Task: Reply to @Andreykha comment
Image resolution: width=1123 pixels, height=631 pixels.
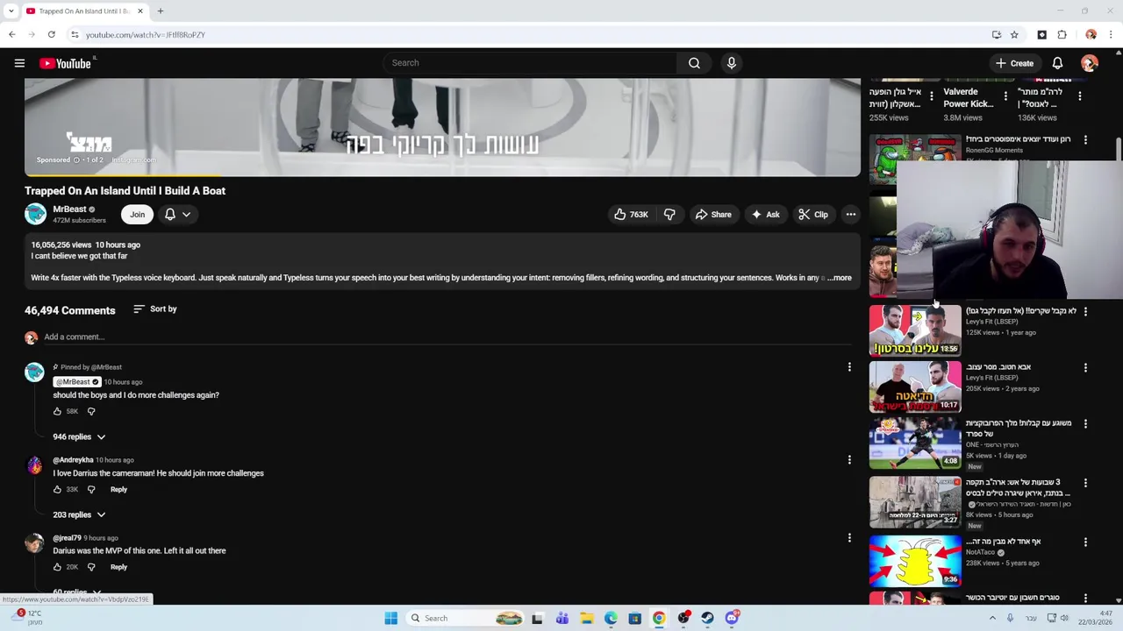Action: (x=118, y=489)
